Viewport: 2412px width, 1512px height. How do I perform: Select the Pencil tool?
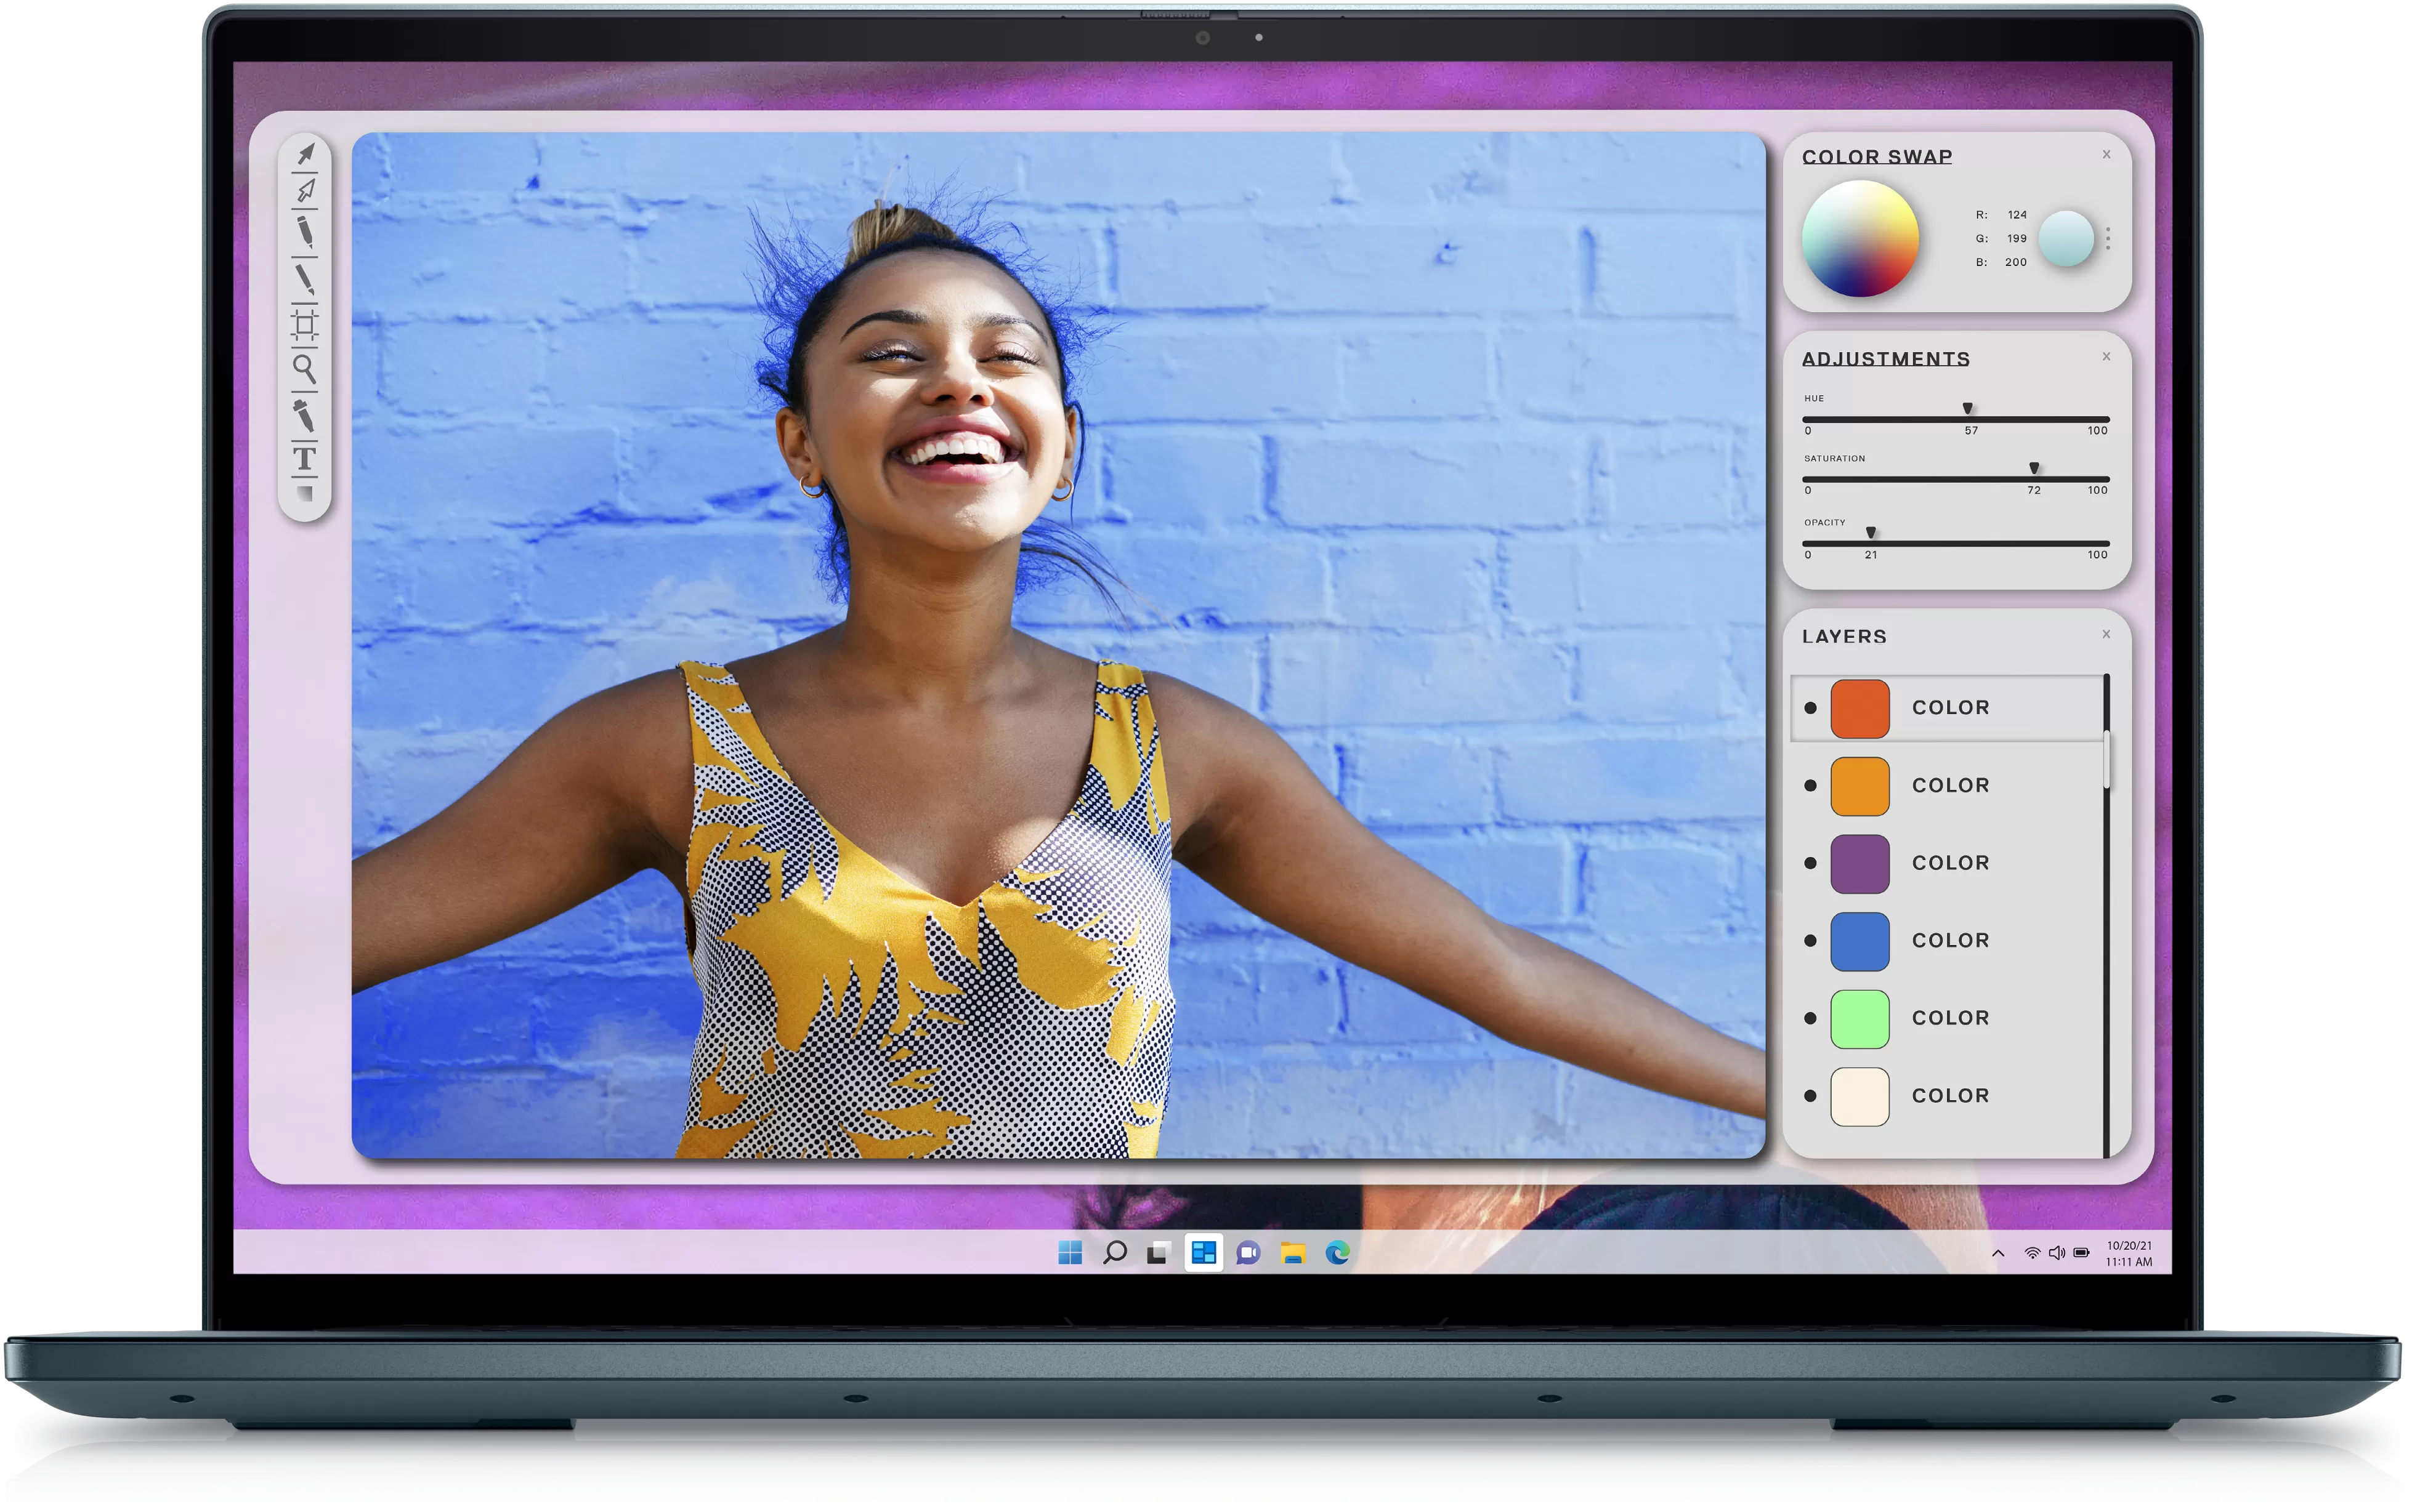pyautogui.click(x=305, y=232)
